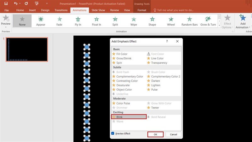Switch to the Home tab
252x142 pixels.
[20, 10]
